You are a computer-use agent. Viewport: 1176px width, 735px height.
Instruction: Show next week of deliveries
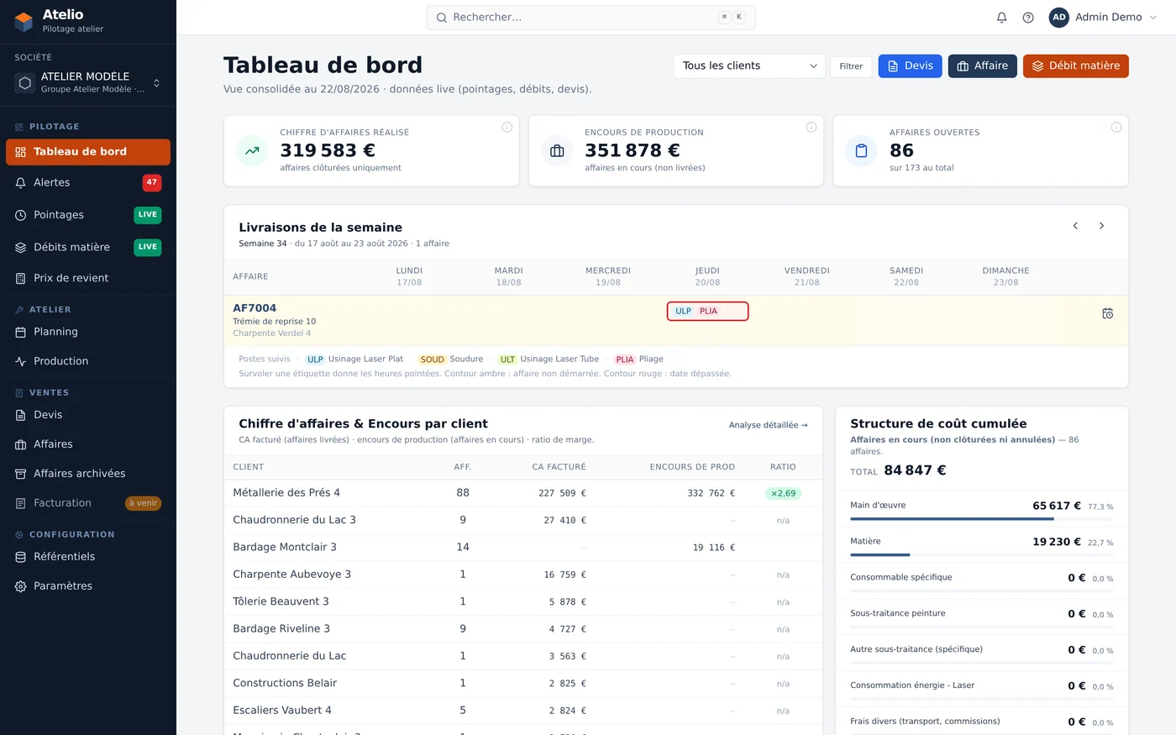(1101, 226)
